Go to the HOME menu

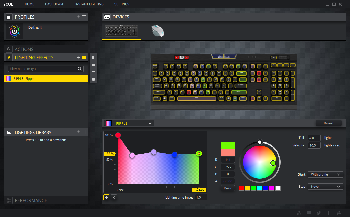coord(29,4)
